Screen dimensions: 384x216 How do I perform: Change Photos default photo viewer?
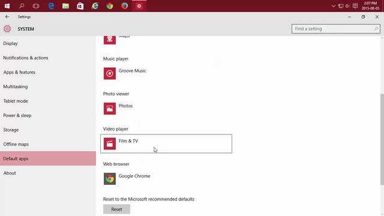point(166,109)
